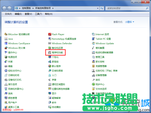Open the 查看(V) menu
The width and height of the screenshot is (151, 113).
coord(28,14)
